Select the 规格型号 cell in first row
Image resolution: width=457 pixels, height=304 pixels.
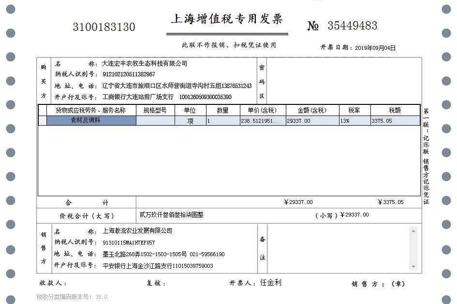(x=155, y=121)
